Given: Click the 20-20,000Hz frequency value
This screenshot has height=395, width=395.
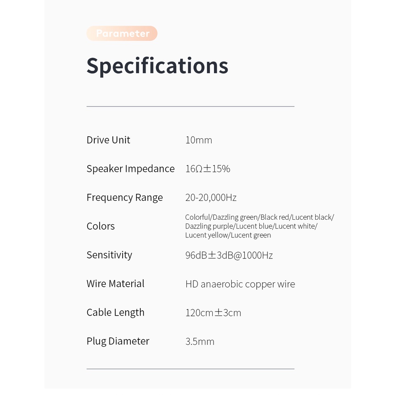Looking at the screenshot, I should pos(211,197).
